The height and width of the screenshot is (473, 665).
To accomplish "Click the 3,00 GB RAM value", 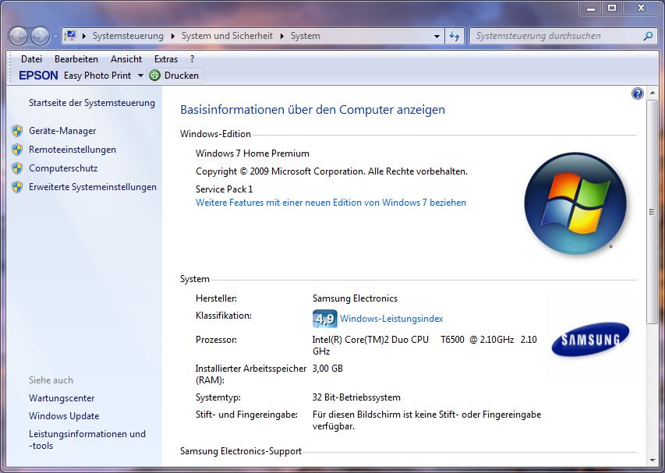I will [x=327, y=369].
